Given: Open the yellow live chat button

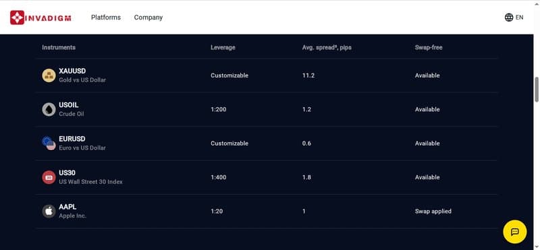Looking at the screenshot, I should [x=514, y=232].
